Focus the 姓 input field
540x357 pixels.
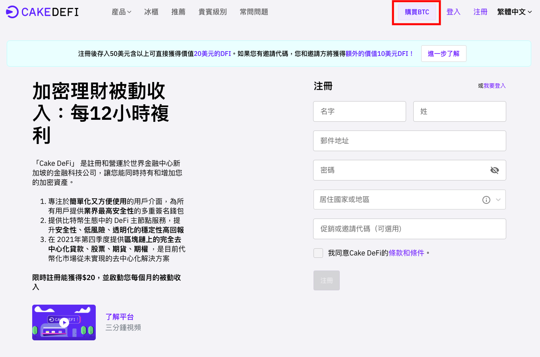tap(460, 111)
